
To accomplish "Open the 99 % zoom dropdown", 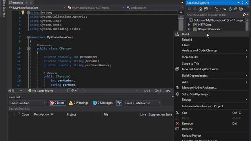I will [x=15, y=90].
